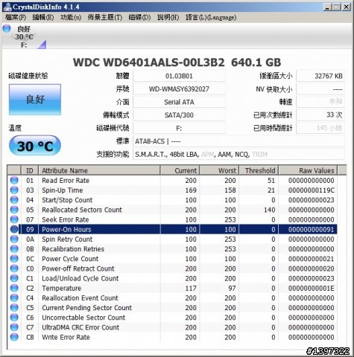Select the Load/Unload Cycle Count row name
This screenshot has height=357, width=354.
(80, 278)
